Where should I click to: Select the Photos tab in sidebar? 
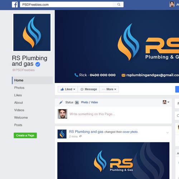[x=19, y=88]
